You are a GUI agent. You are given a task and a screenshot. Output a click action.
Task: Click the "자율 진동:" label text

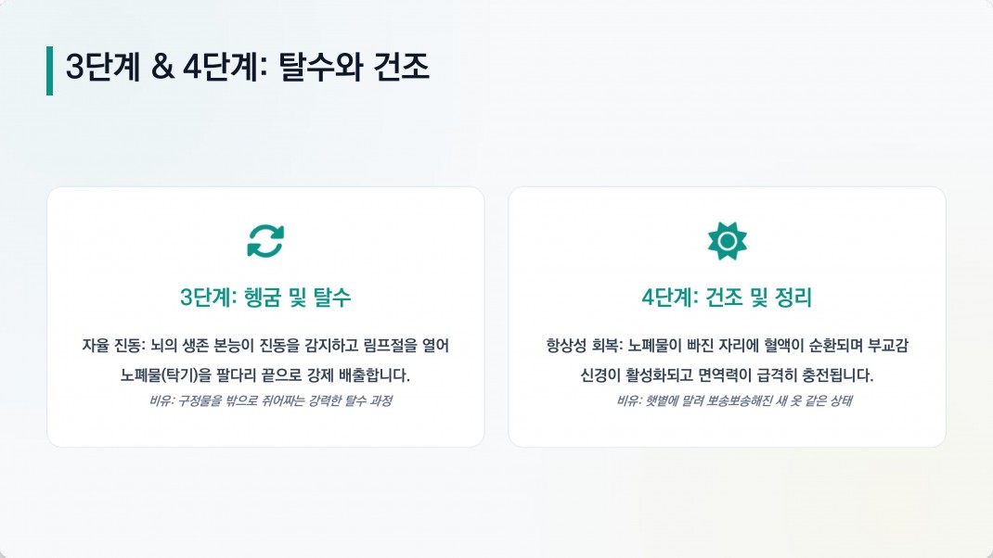[x=114, y=346]
